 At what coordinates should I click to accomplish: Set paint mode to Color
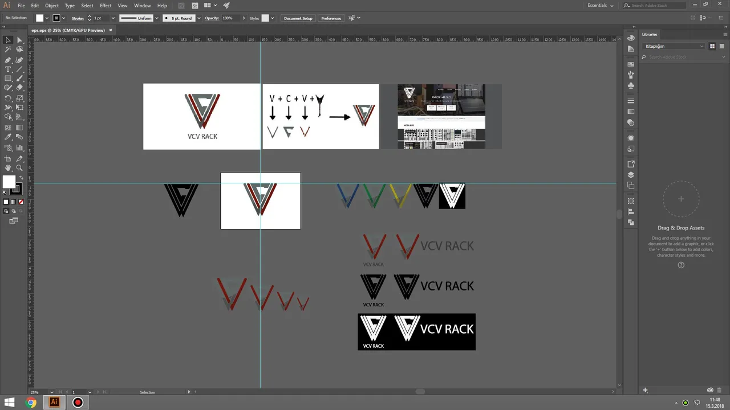tap(6, 202)
